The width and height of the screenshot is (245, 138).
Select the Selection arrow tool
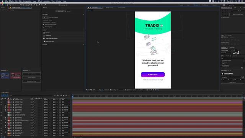[x=5, y=5]
